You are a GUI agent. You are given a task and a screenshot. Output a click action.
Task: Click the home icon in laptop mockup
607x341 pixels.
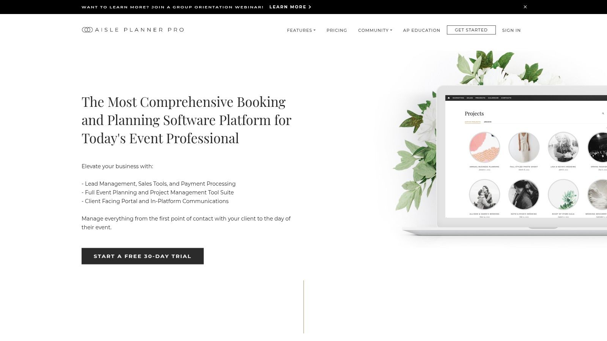point(448,98)
